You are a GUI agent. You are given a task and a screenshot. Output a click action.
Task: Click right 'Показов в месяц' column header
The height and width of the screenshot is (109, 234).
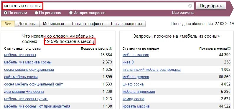213,49
